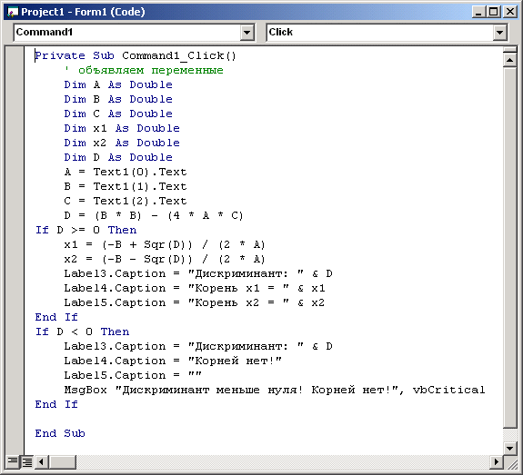Open the Click procedure dropdown

[x=499, y=33]
